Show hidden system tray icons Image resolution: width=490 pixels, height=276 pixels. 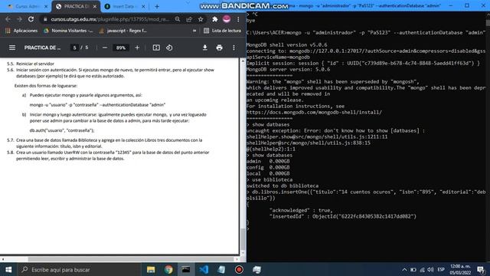tap(404, 269)
